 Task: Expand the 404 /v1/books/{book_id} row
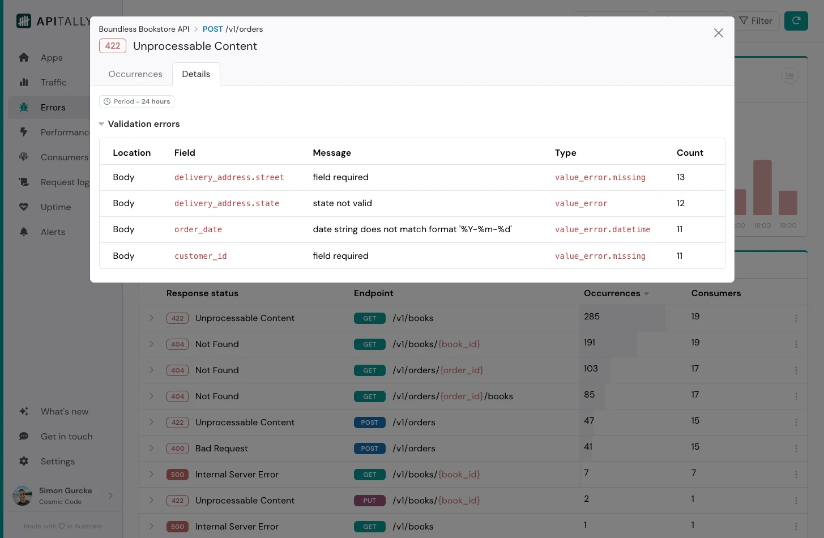coord(151,344)
